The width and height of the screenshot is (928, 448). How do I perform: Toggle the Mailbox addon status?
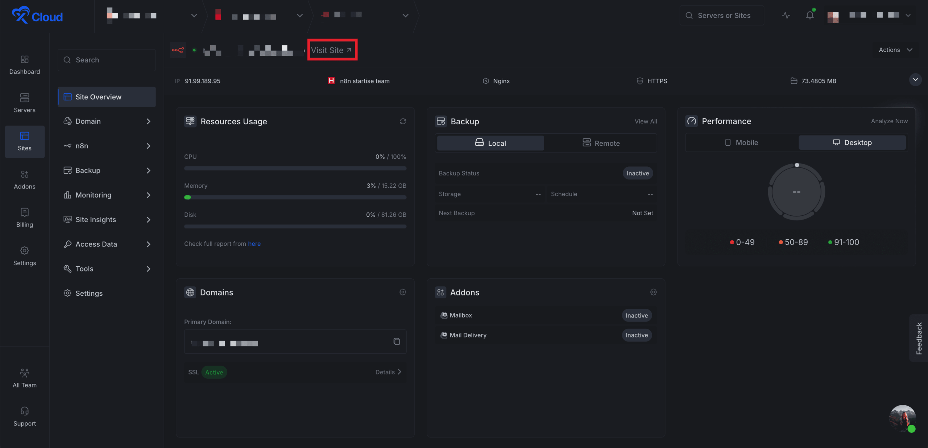(x=637, y=315)
